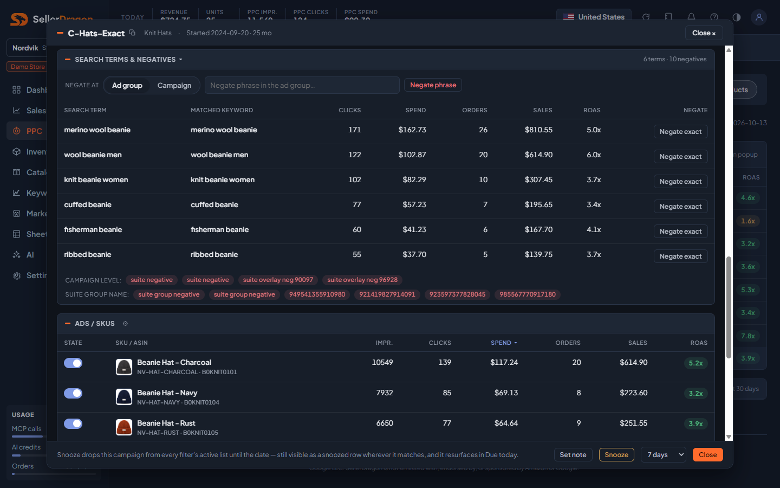Click the Negate phrase button
The height and width of the screenshot is (488, 780).
[x=433, y=85]
